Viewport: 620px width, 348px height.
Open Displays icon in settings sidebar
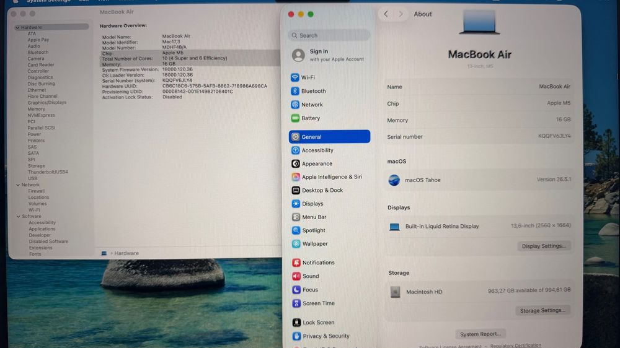(x=296, y=204)
